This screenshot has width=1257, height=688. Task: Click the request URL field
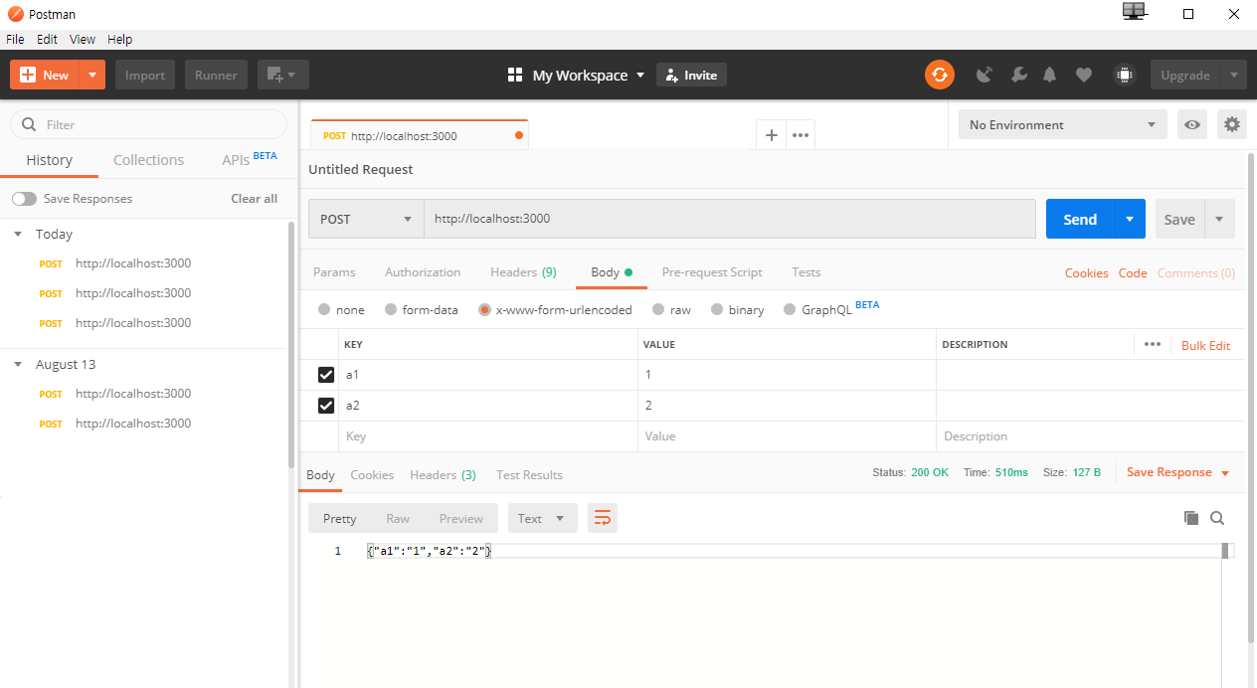pos(696,219)
